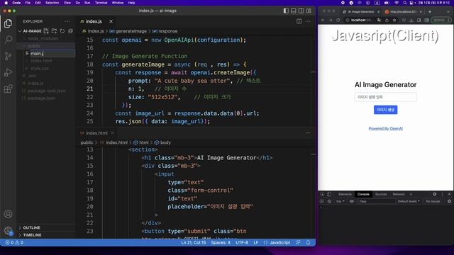Collapse all folders in Explorer
The image size is (454, 255).
[70, 31]
